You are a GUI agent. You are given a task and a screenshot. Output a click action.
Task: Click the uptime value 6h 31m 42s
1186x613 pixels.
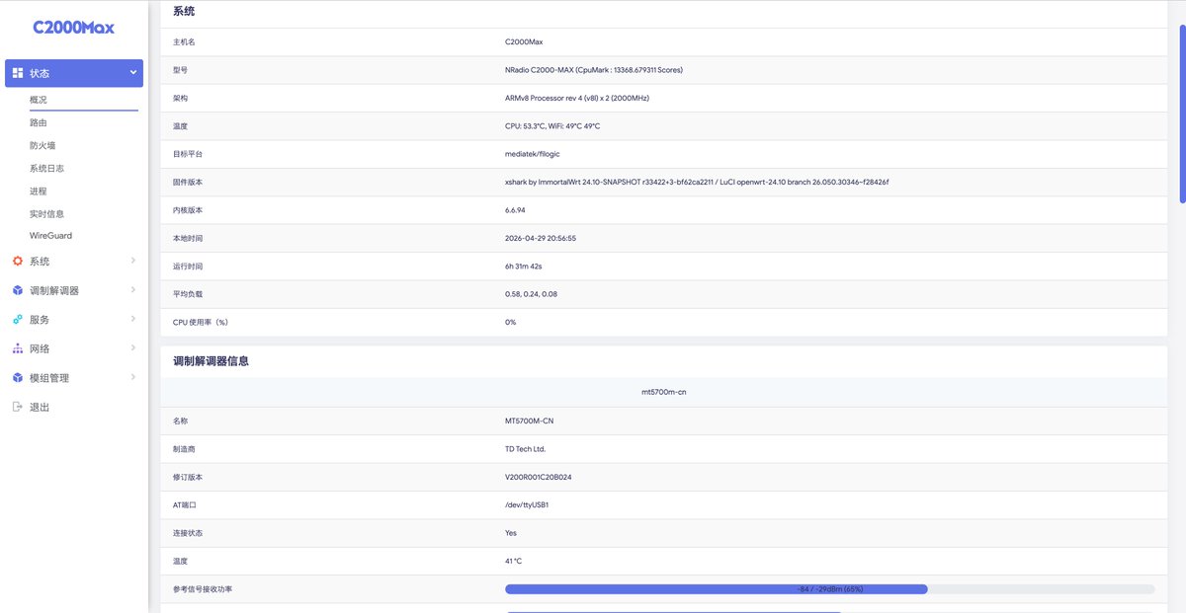click(524, 267)
